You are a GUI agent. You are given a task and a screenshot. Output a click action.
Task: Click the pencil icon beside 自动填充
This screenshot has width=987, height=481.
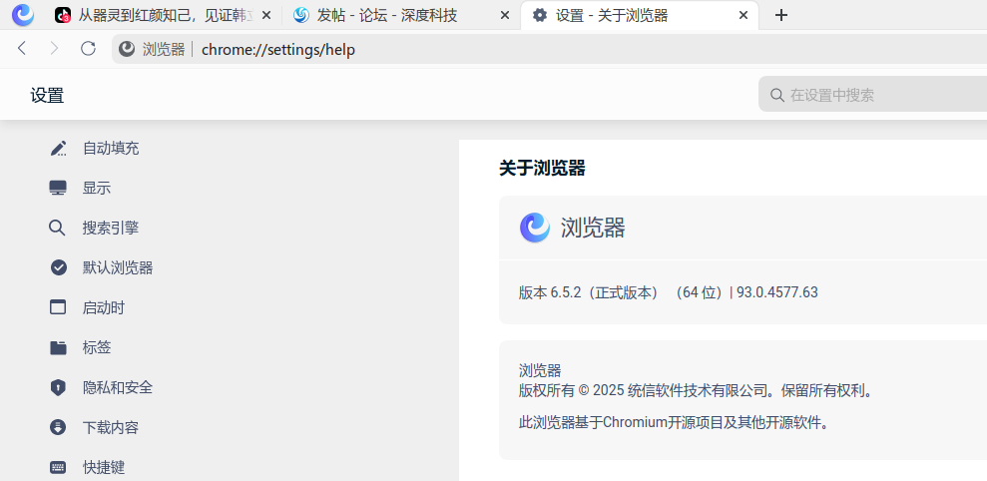point(58,149)
